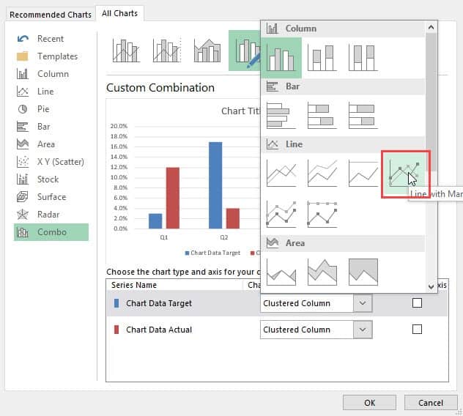Select Clustered Bar chart icon

281,116
